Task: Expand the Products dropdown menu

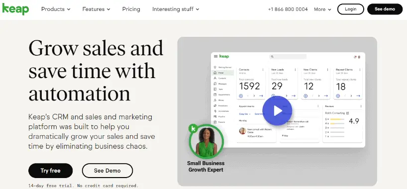Action: coord(56,9)
